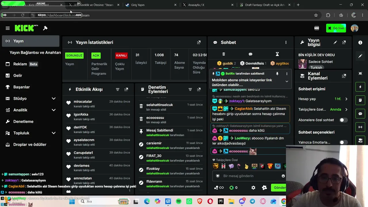Image resolution: width=368 pixels, height=207 pixels.
Task: Click username CaglarAbii in chat
Action: [x=244, y=109]
